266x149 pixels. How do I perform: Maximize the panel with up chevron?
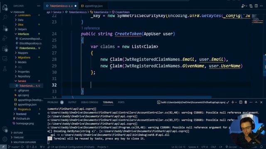click(256, 102)
